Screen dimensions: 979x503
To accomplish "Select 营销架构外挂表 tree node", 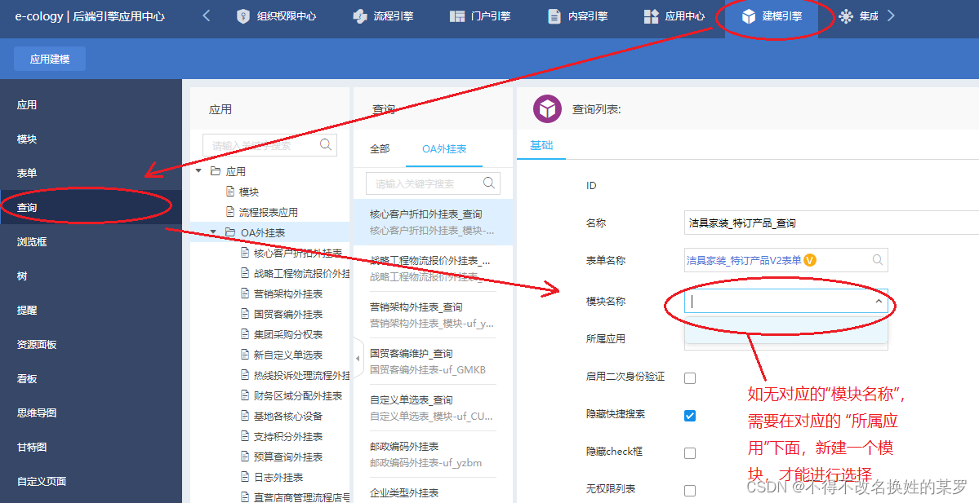I will [x=288, y=293].
